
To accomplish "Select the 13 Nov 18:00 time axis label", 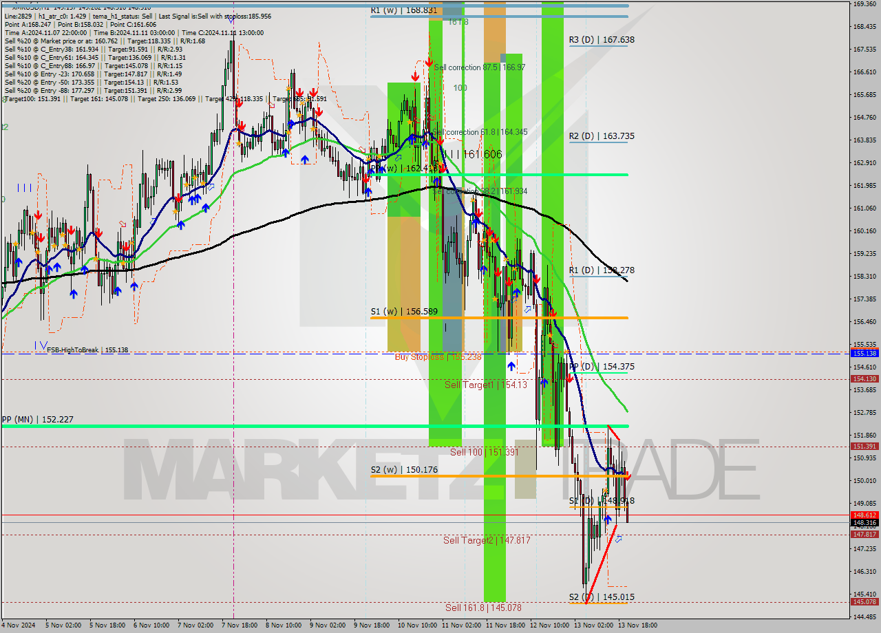I will (x=638, y=625).
